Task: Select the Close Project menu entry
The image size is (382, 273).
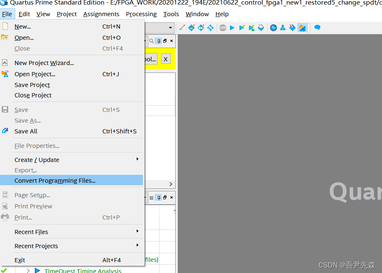Action: point(72,95)
